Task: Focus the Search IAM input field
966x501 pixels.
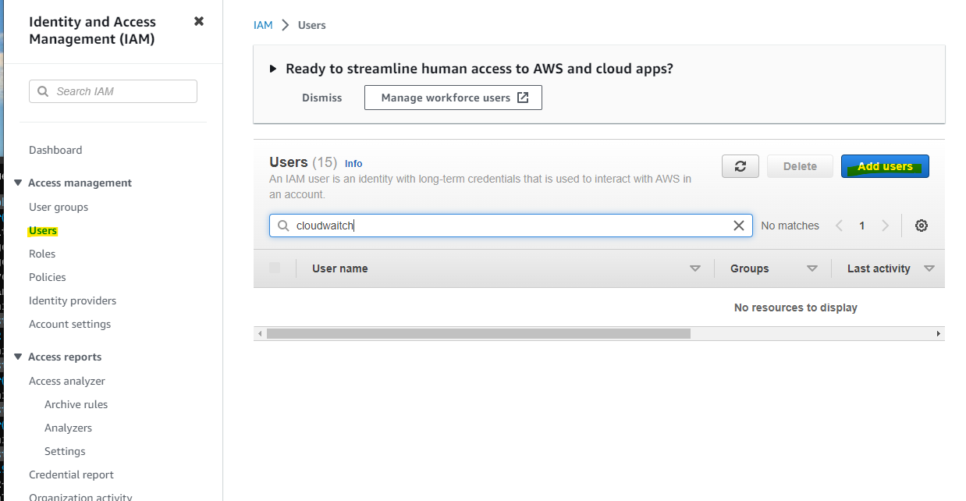Action: (121, 91)
